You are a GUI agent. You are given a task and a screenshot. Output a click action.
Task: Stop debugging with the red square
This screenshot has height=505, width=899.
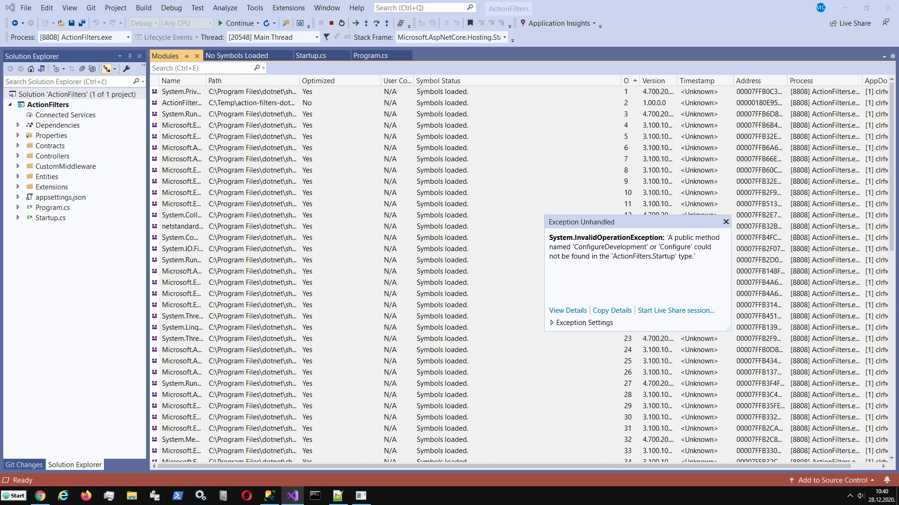coord(331,23)
